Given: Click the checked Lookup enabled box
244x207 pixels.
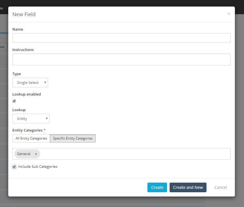Looking at the screenshot, I should tap(14, 101).
